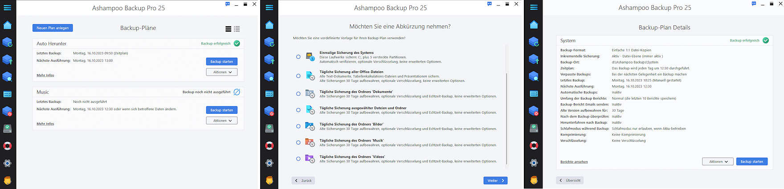Open 'Mehr Infos' link for Music plan
The height and width of the screenshot is (189, 784).
tap(45, 124)
